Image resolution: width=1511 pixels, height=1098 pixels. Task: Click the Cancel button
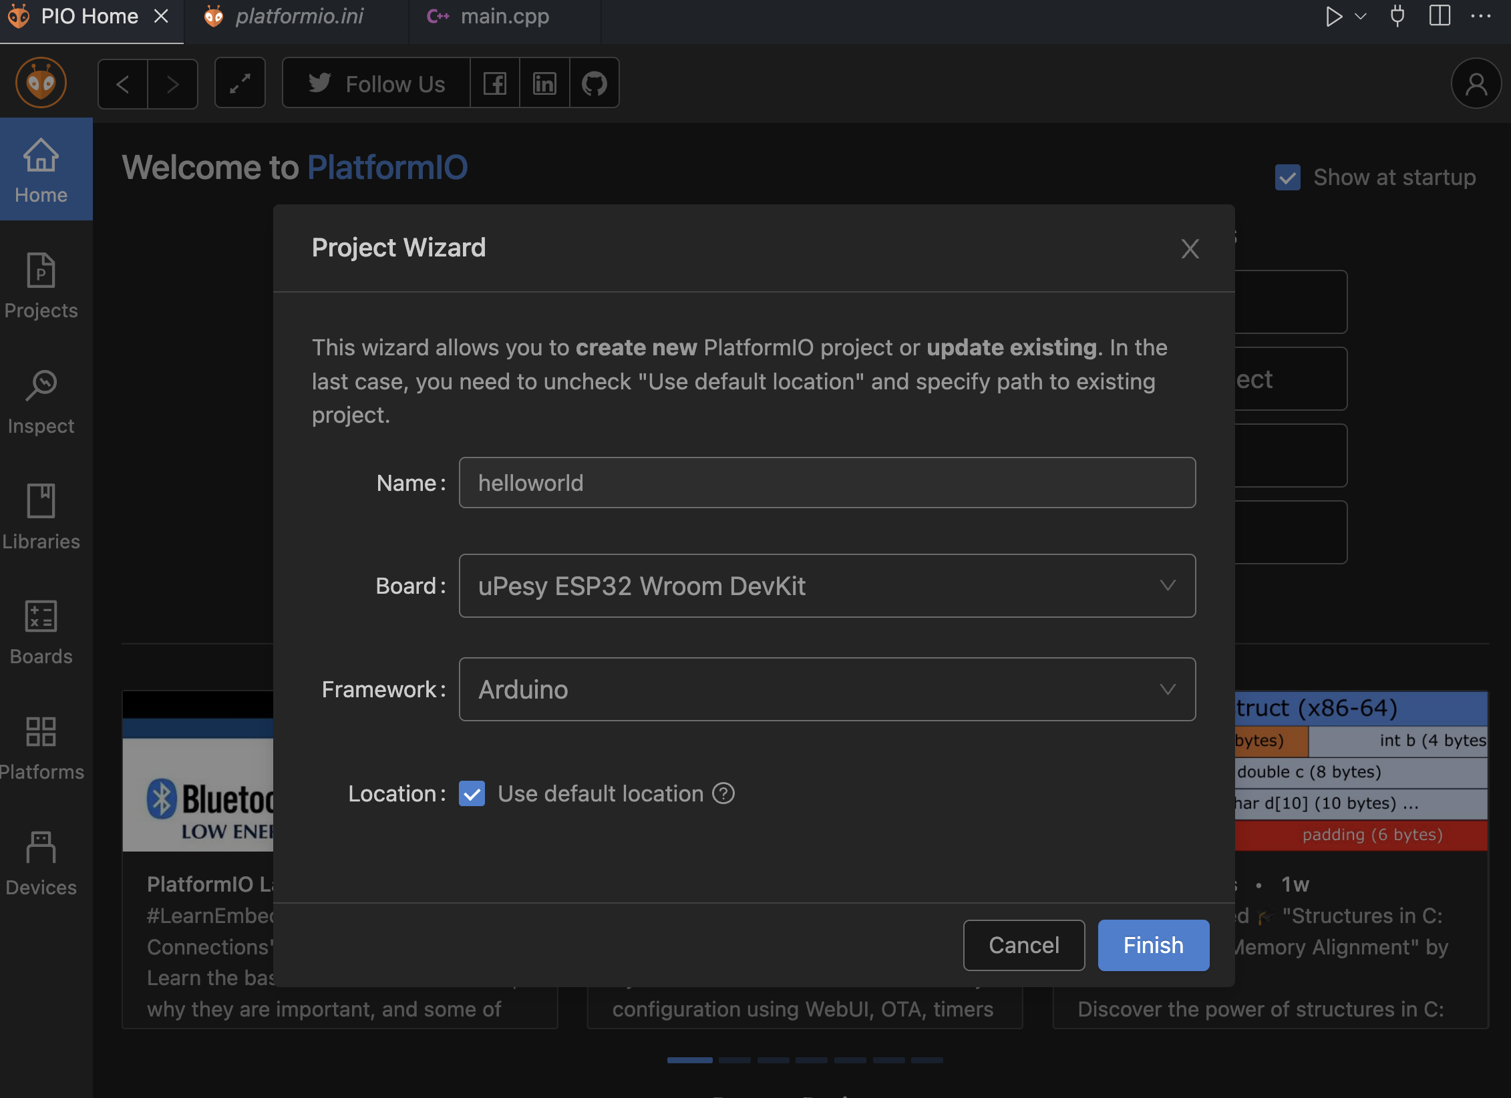point(1023,945)
